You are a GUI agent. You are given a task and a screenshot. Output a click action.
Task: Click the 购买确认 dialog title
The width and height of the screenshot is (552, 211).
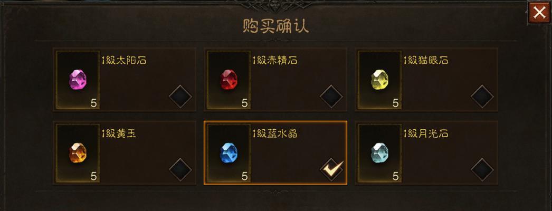275,26
